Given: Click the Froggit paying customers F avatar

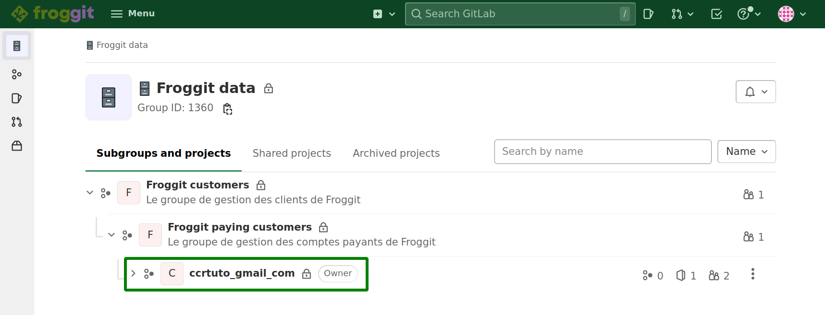Looking at the screenshot, I should tap(150, 235).
